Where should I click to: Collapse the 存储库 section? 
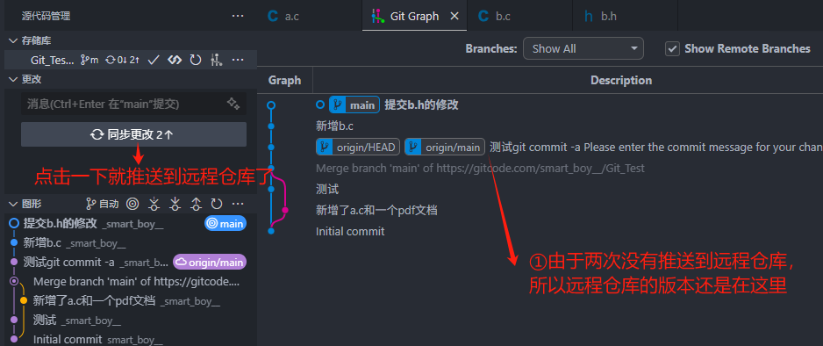[14, 41]
